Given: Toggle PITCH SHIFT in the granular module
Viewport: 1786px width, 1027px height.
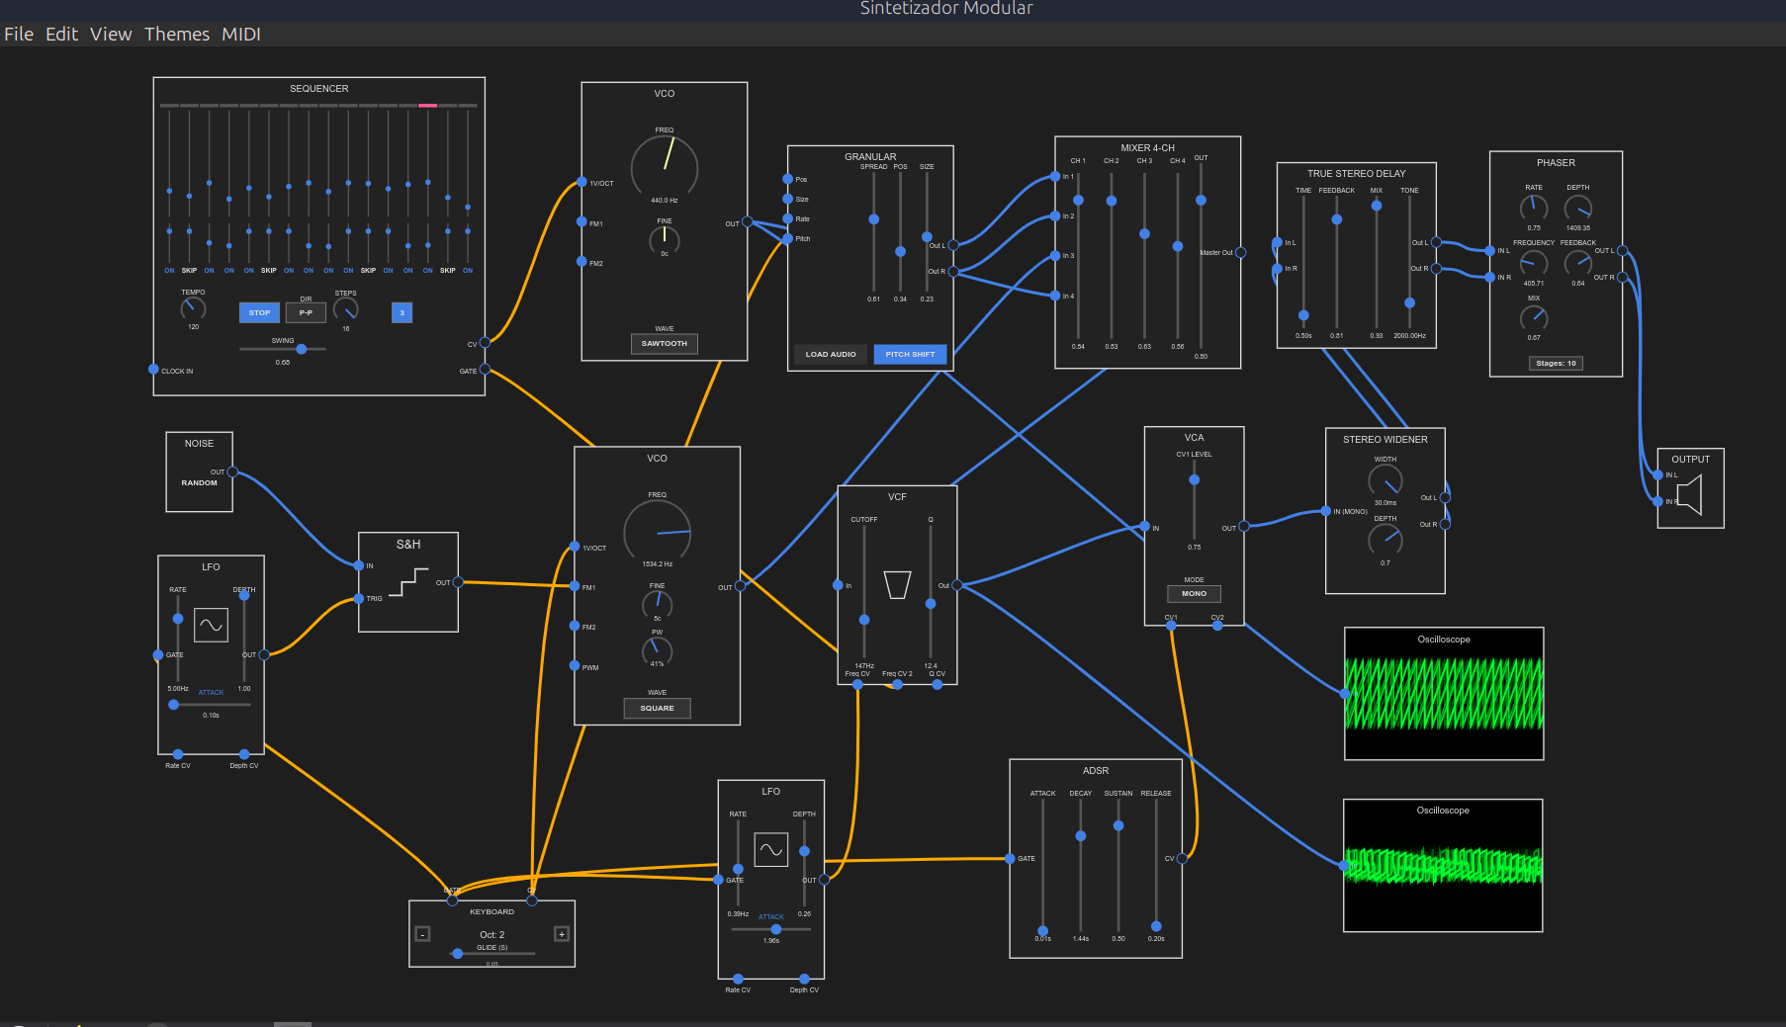Looking at the screenshot, I should pyautogui.click(x=910, y=354).
